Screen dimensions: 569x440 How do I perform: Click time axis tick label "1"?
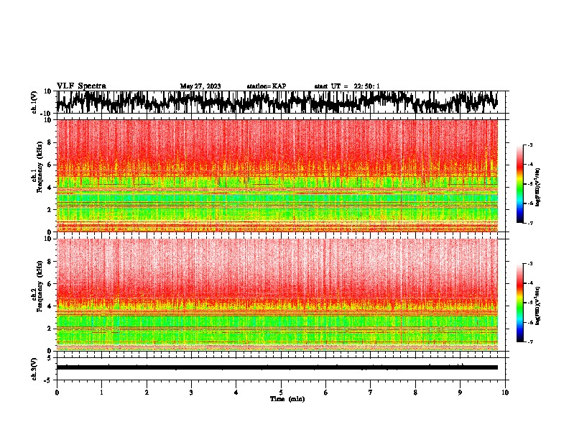(101, 393)
